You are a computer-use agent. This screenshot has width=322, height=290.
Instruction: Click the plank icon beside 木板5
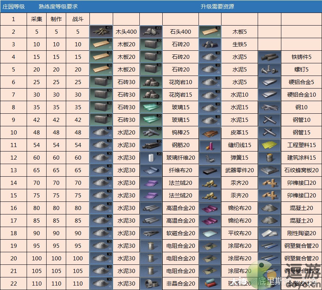(210, 32)
